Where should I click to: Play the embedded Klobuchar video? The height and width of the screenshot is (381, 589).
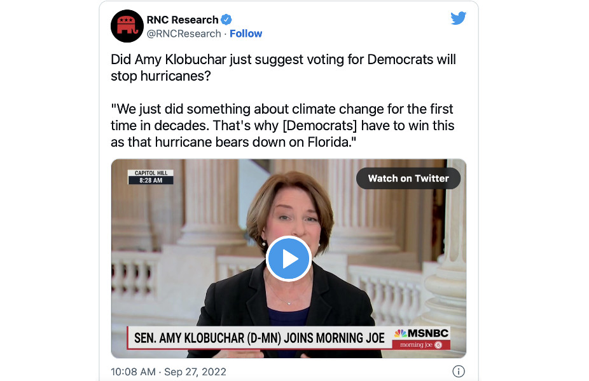(x=289, y=258)
